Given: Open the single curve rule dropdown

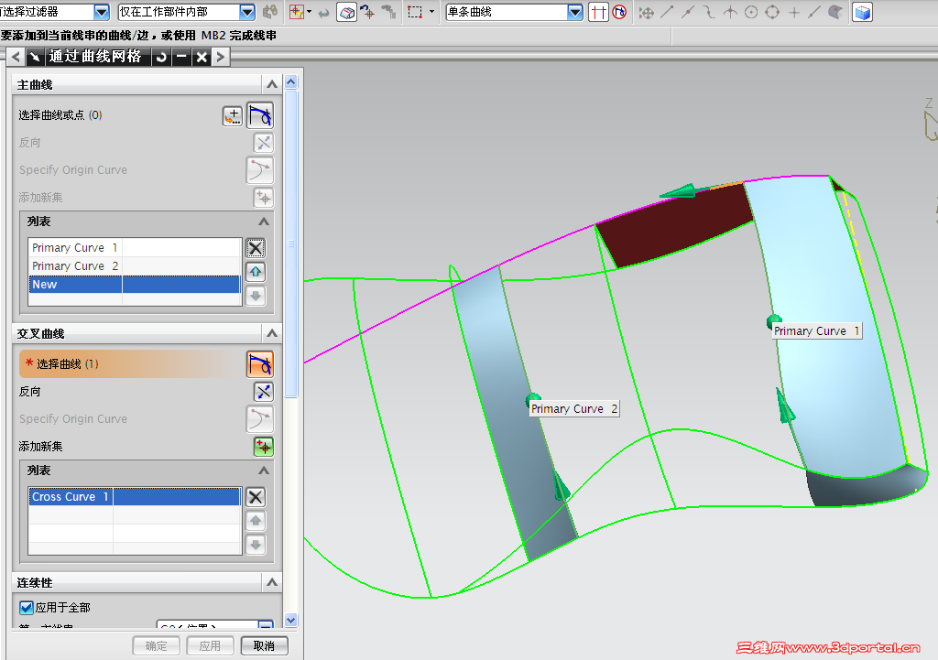Looking at the screenshot, I should [575, 12].
